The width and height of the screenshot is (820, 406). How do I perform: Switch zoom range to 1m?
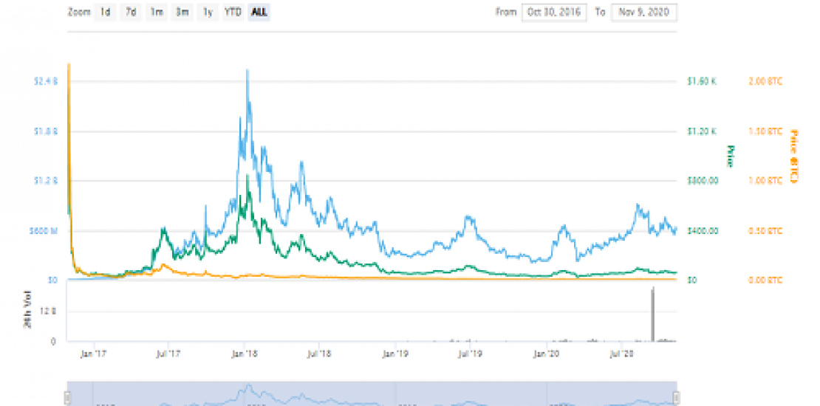pyautogui.click(x=156, y=13)
